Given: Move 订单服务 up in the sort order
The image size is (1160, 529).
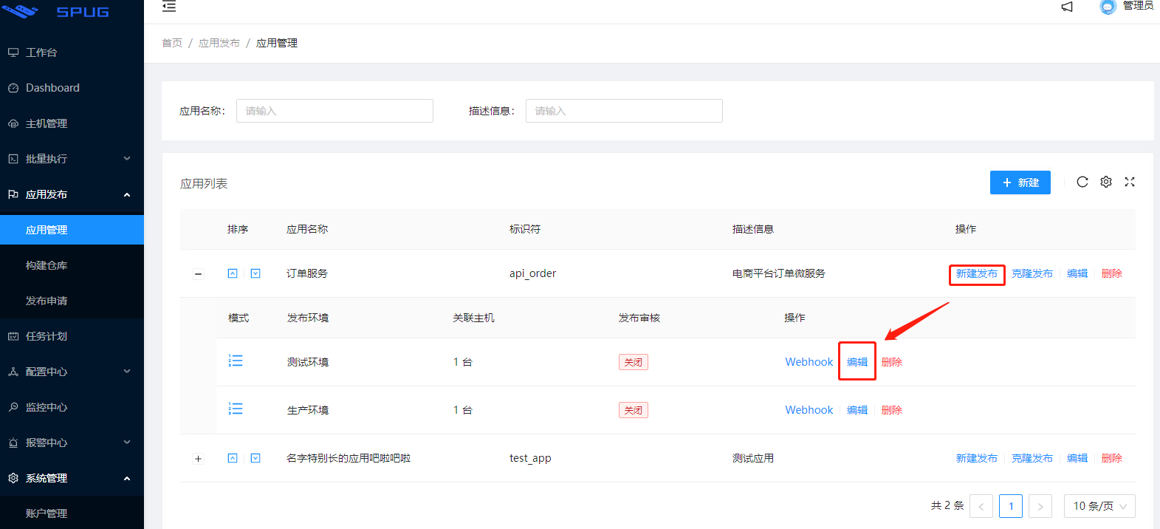Looking at the screenshot, I should 233,273.
